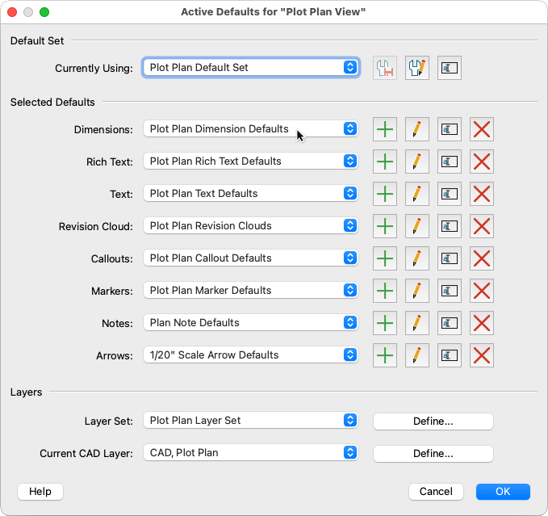This screenshot has width=548, height=516.
Task: Add new Callouts default
Action: point(385,258)
